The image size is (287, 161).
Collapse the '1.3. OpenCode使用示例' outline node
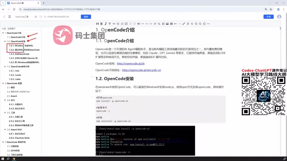point(5,67)
